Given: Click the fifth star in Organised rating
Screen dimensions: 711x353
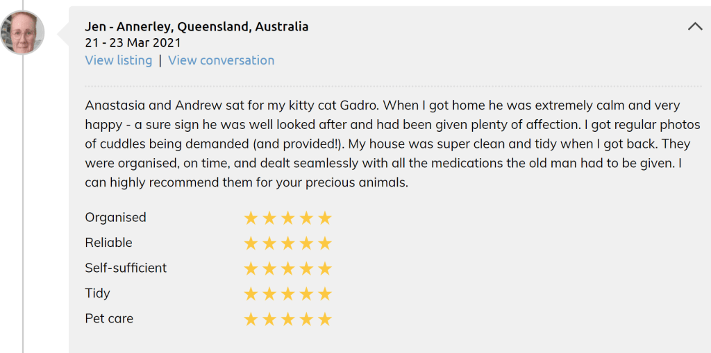Looking at the screenshot, I should click(325, 218).
